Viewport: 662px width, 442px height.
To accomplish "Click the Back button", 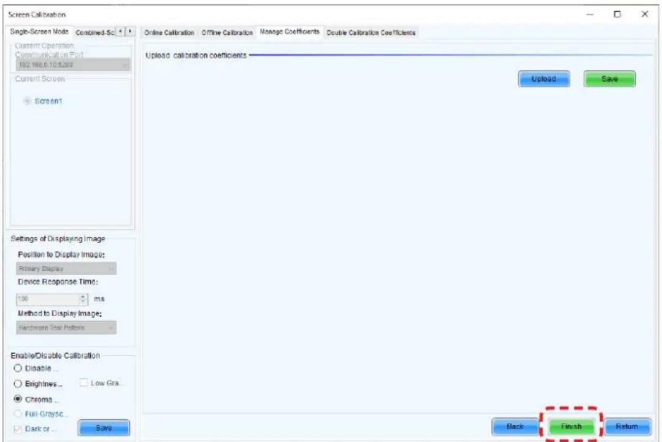I will (x=515, y=427).
